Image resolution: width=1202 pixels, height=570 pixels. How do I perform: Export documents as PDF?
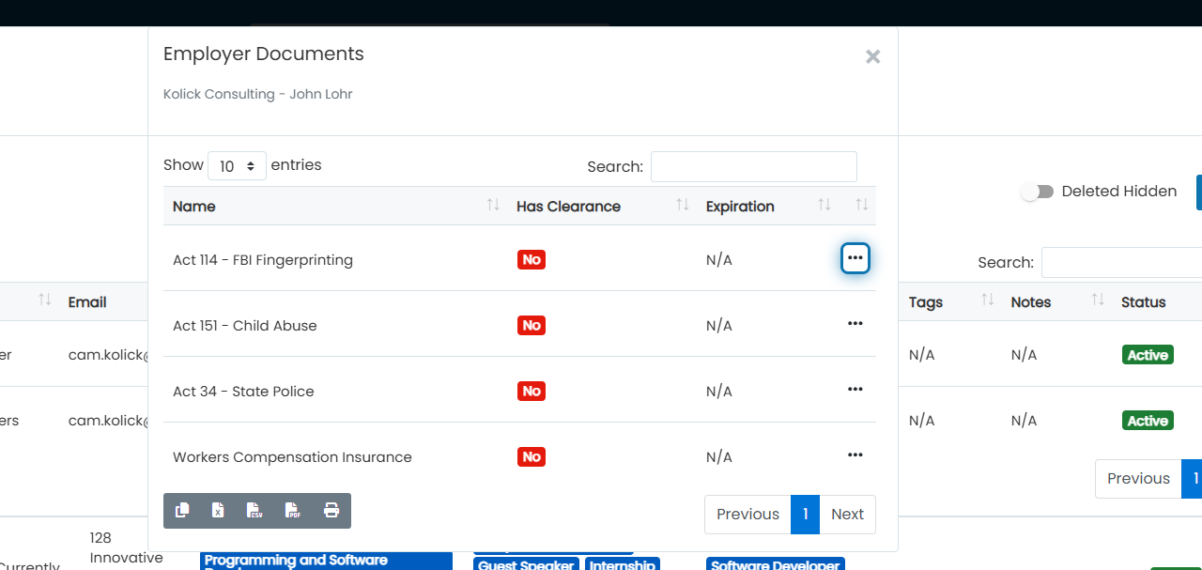pos(294,511)
